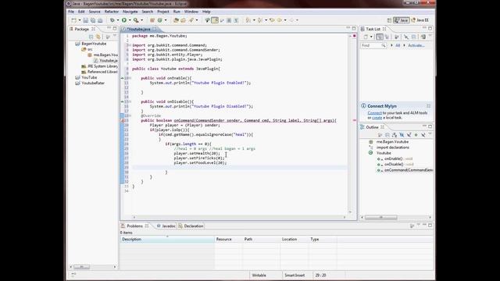Click the Print toolbar icon
The image size is (500, 281).
coord(100,20)
